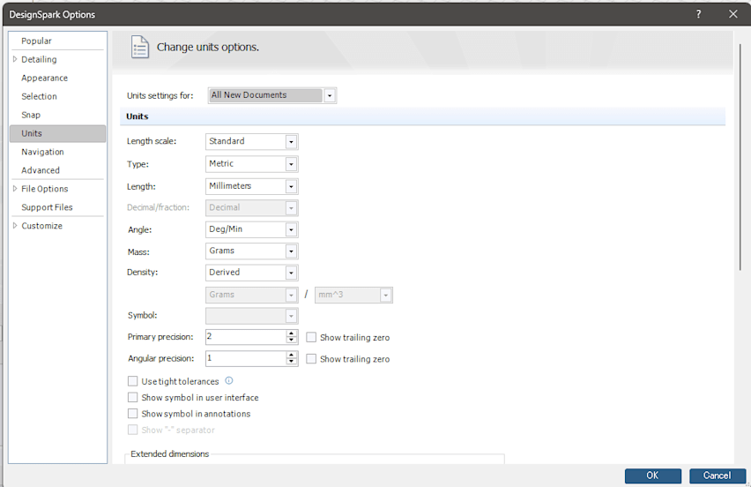
Task: Decrease the Angular precision value
Action: click(x=291, y=362)
